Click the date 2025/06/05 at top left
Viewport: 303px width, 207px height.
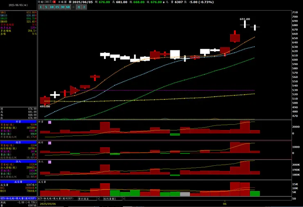coord(18,5)
